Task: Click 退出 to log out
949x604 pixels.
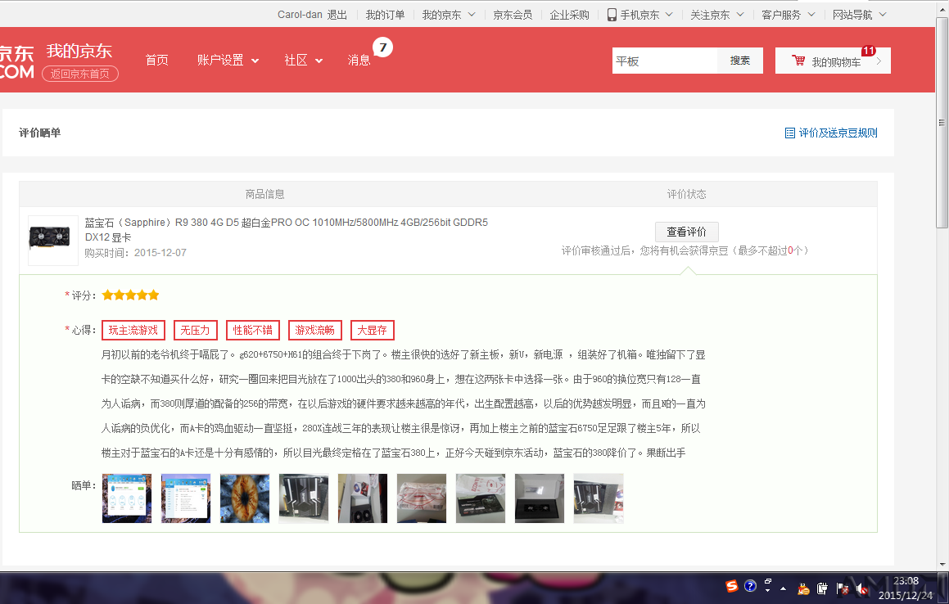Action: pyautogui.click(x=337, y=15)
